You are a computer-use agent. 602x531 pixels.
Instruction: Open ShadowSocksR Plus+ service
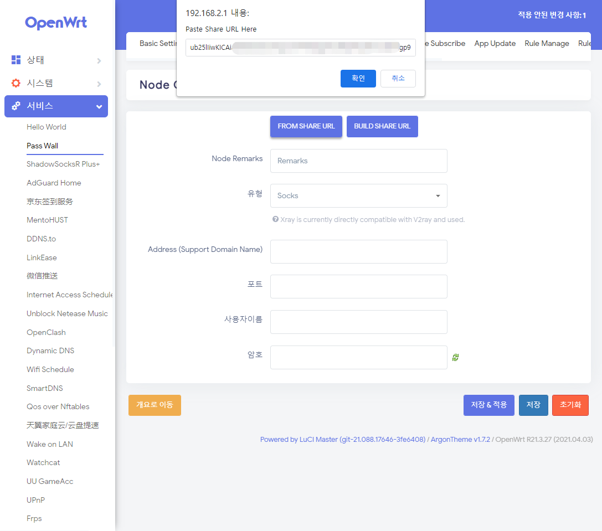tap(63, 164)
